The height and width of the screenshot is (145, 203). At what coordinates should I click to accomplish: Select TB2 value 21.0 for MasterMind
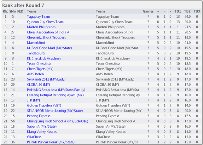tap(188, 43)
